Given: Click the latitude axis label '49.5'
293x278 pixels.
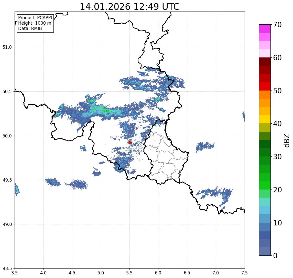Looking at the screenshot, I should 7,180.
